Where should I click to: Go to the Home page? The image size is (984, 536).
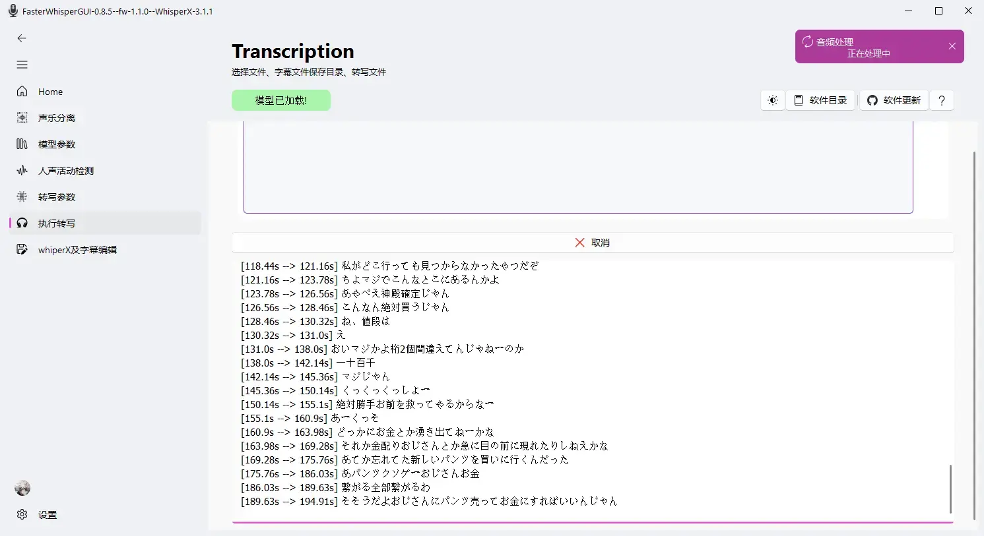(50, 92)
